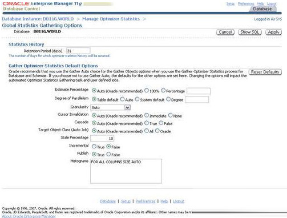Open Database Instance DB11G.WORLD breadcrumb
The image size is (287, 218).
click(x=38, y=19)
